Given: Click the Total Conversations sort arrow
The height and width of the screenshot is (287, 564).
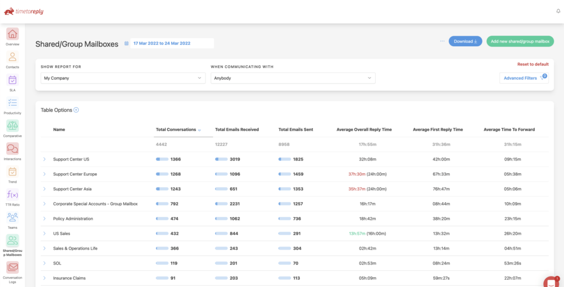Looking at the screenshot, I should (x=199, y=130).
